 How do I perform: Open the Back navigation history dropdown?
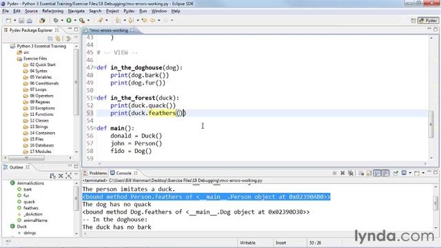[159, 20]
